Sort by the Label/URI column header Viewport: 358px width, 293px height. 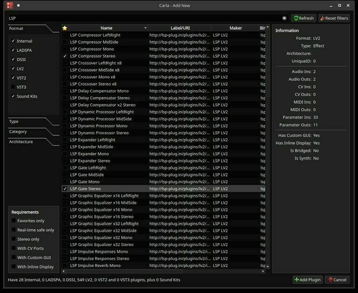(x=180, y=28)
